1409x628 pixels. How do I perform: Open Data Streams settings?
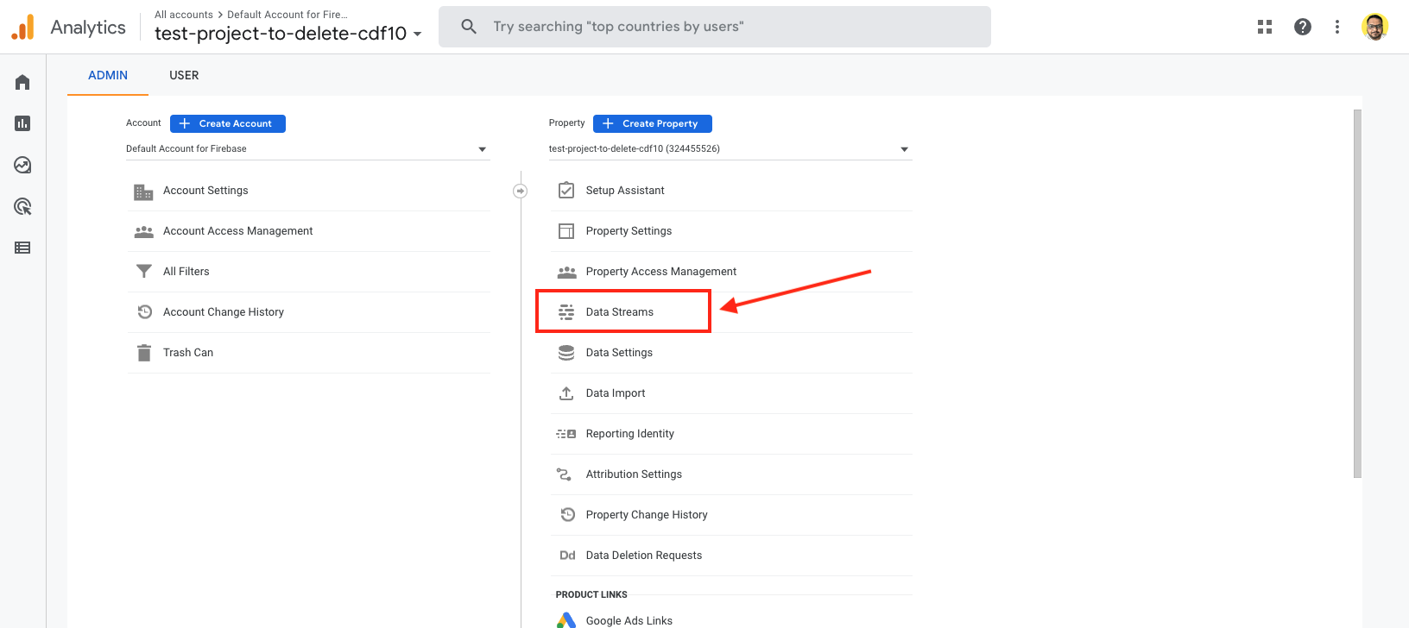click(620, 312)
